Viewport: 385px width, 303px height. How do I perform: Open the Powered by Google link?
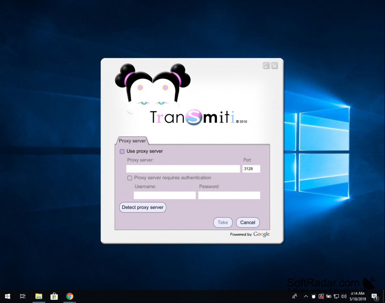point(250,234)
